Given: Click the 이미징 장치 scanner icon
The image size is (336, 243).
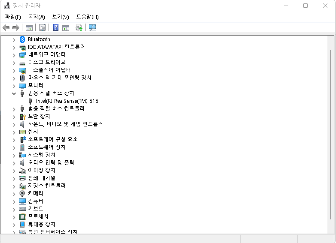Looking at the screenshot, I should (22, 171).
